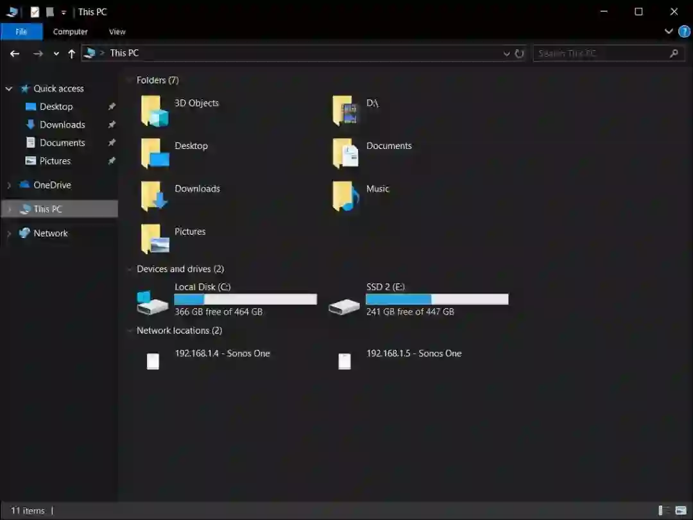Select the 192.168.1.4 Sonos One device icon
Screen dimensions: 693x520
(x=153, y=361)
